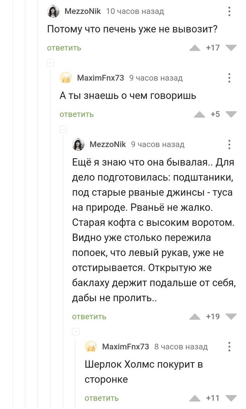Open MaximFnx73 profile from the 8-hours-ago comment
Screen dimensions: 246x409
(125, 347)
